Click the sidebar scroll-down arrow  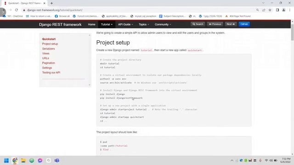point(90,85)
